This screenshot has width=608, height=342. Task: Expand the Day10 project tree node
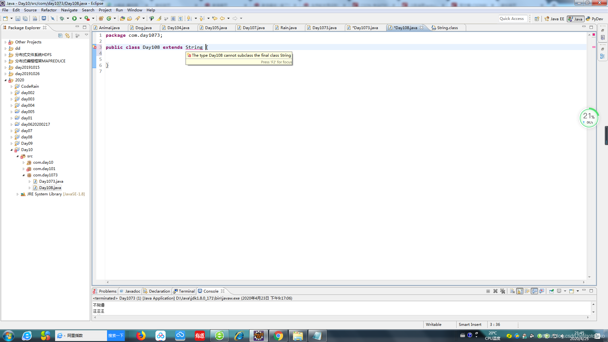(x=11, y=149)
